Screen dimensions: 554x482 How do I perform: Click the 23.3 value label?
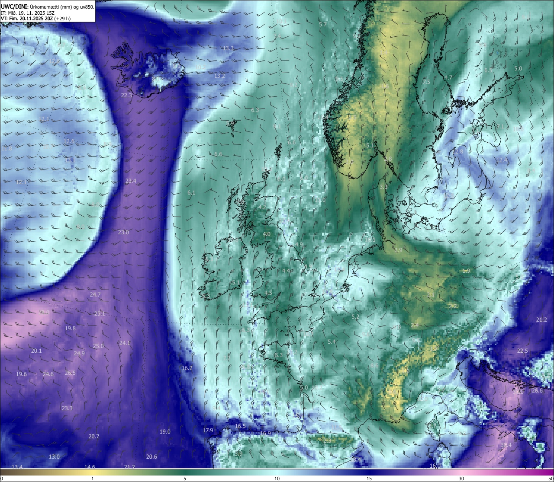(67, 409)
